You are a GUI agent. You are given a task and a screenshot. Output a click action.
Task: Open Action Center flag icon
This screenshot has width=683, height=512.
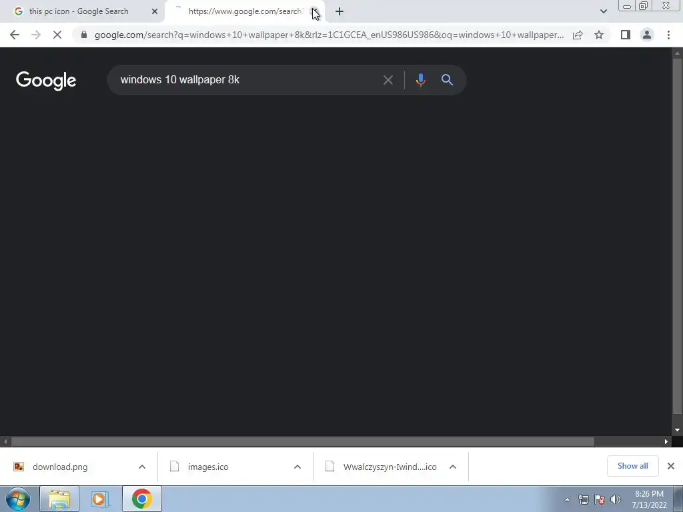(600, 499)
